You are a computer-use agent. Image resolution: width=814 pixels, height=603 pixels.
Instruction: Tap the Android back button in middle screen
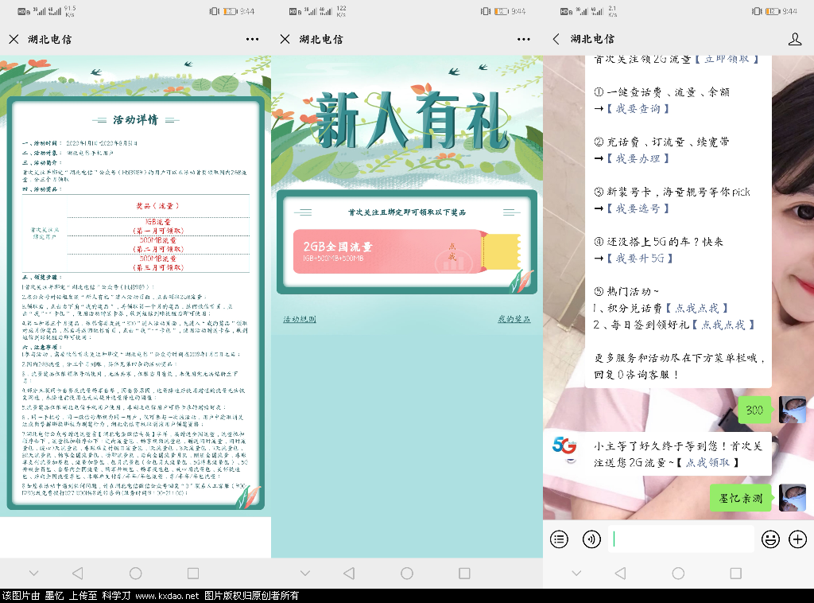point(350,573)
